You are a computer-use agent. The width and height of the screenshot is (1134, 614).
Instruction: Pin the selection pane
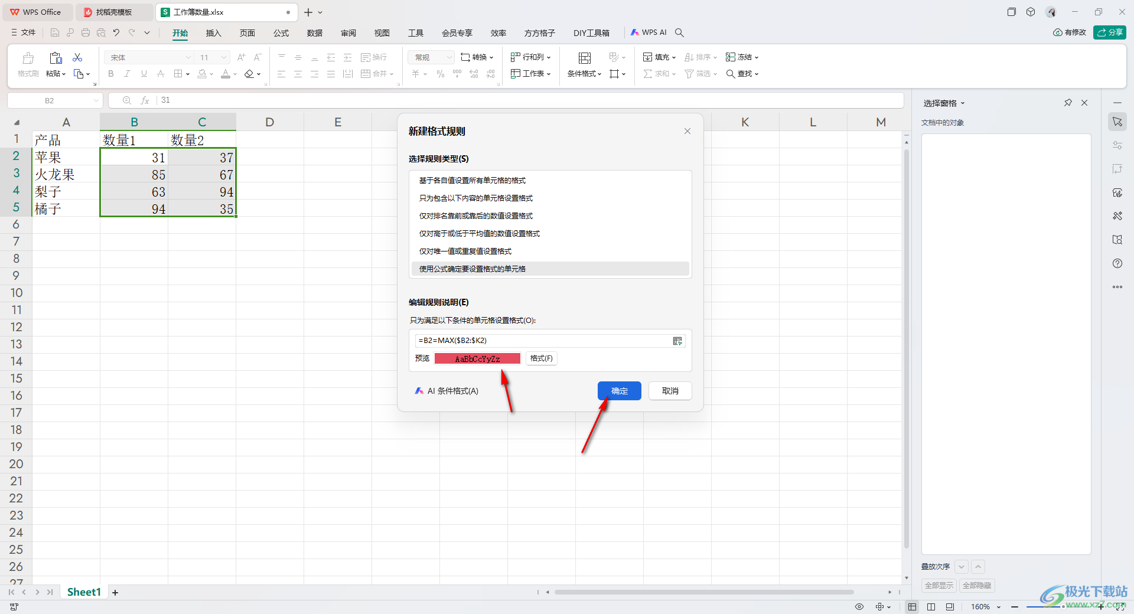(1068, 103)
